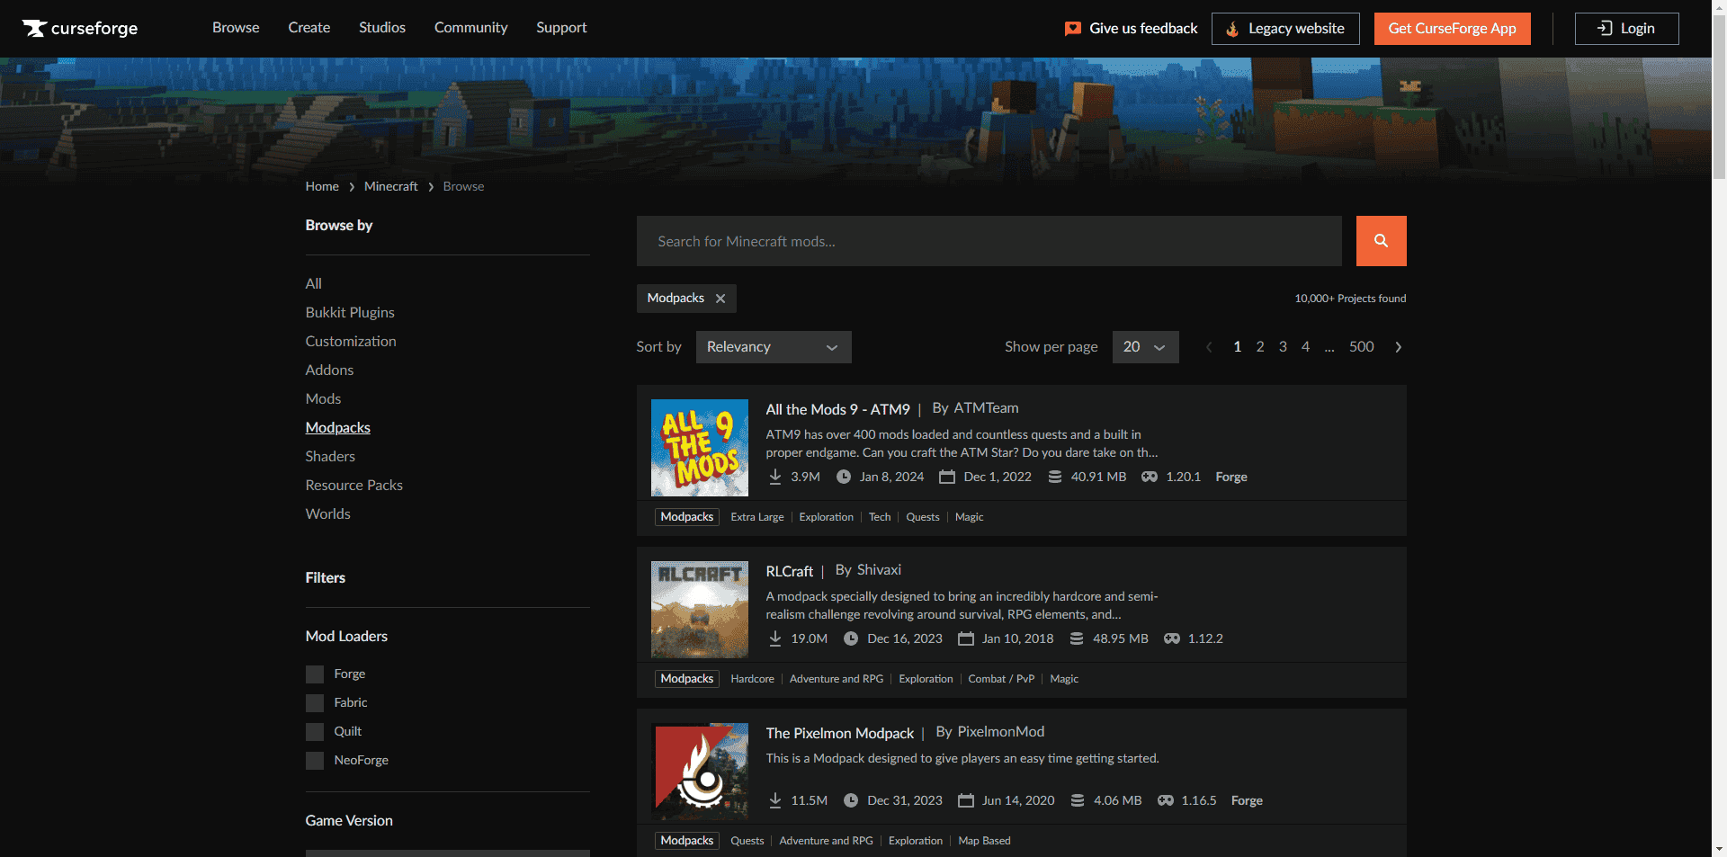Open the Sort by Relevancy dropdown
This screenshot has height=857, width=1727.
pos(773,347)
